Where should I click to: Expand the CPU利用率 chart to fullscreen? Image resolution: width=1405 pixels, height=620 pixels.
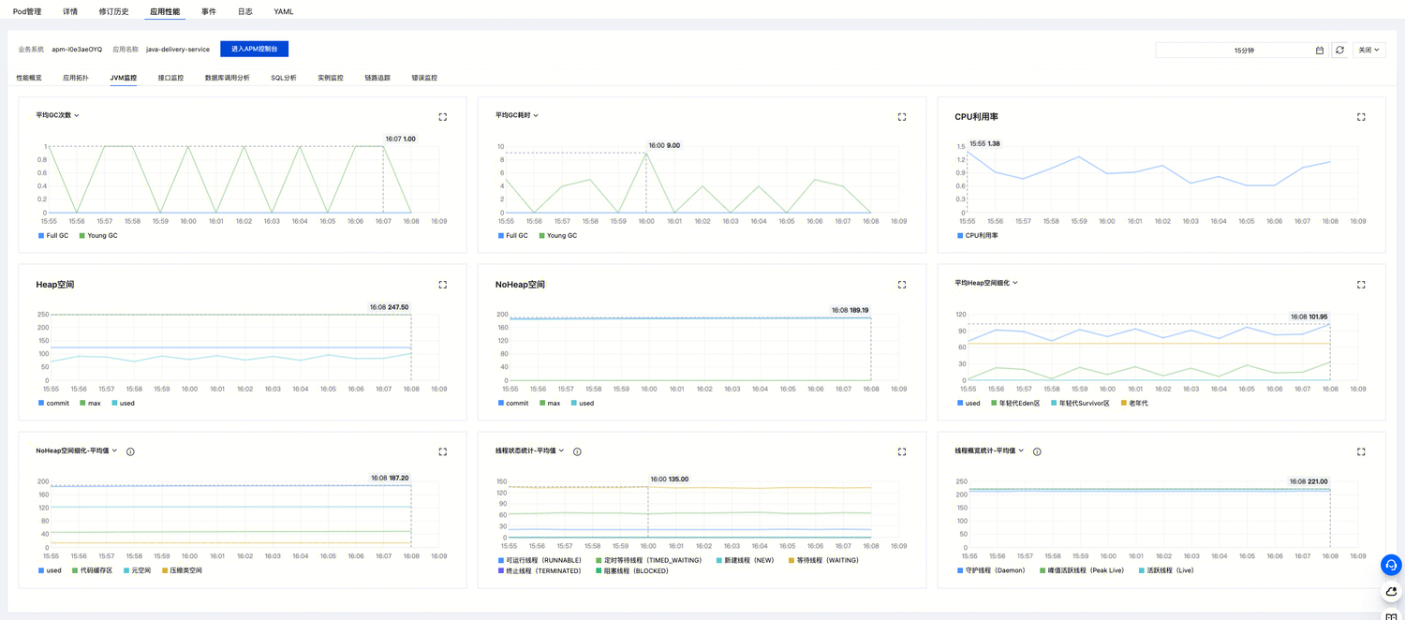coord(1361,117)
